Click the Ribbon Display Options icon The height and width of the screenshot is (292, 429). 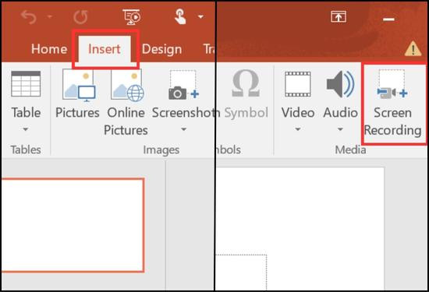click(339, 16)
